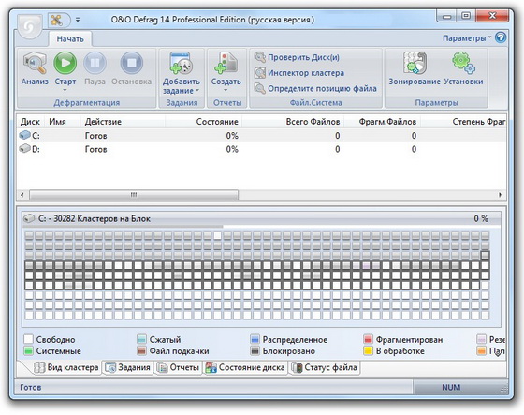Click the Сжатый teal legend swatch

(141, 339)
